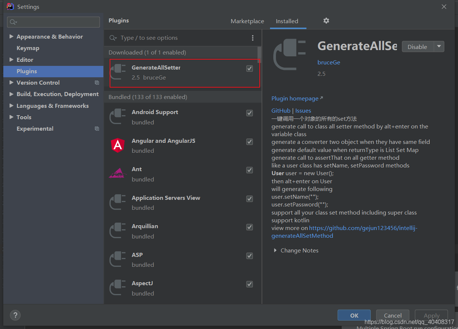Open the intellij-generateAllSetMethod GitHub URL link
458x329 pixels.
point(345,232)
